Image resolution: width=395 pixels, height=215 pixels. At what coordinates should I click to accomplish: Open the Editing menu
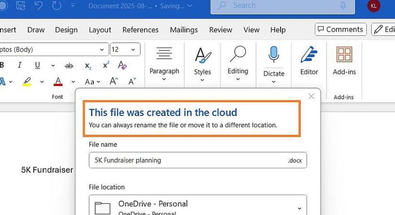[x=238, y=64]
